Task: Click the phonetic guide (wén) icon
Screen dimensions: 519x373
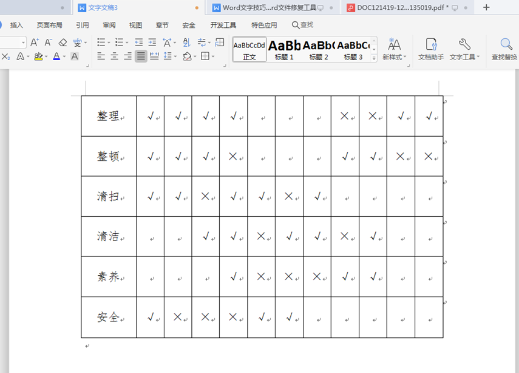Action: point(78,43)
